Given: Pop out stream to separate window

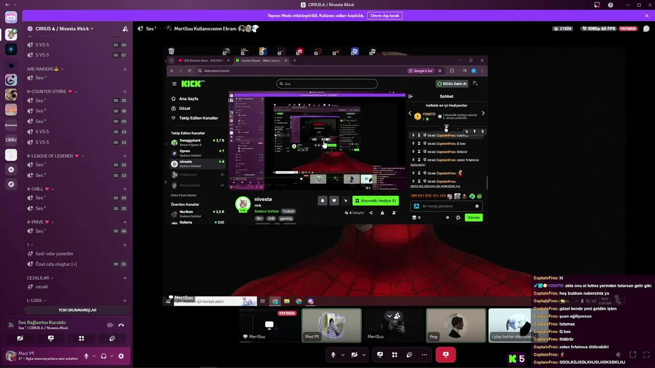Looking at the screenshot, I should [x=633, y=354].
